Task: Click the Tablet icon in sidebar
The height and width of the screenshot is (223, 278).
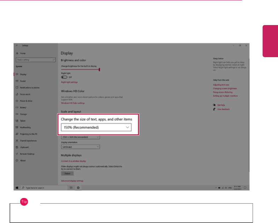Action: click(x=17, y=121)
